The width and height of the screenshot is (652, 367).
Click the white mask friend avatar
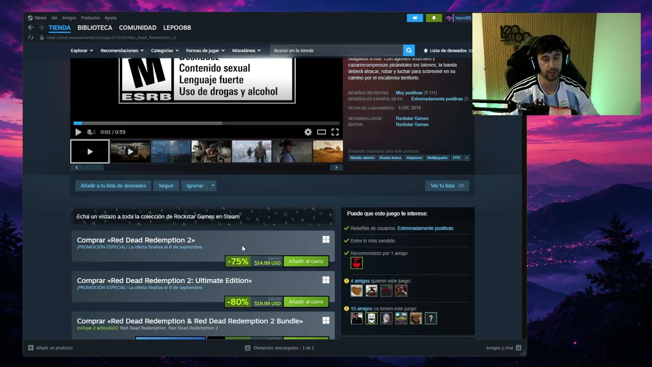(372, 319)
